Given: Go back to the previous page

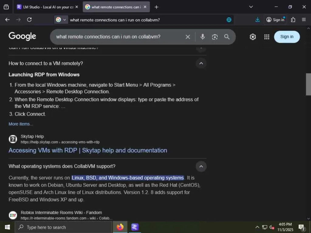Looking at the screenshot, I should (x=7, y=20).
